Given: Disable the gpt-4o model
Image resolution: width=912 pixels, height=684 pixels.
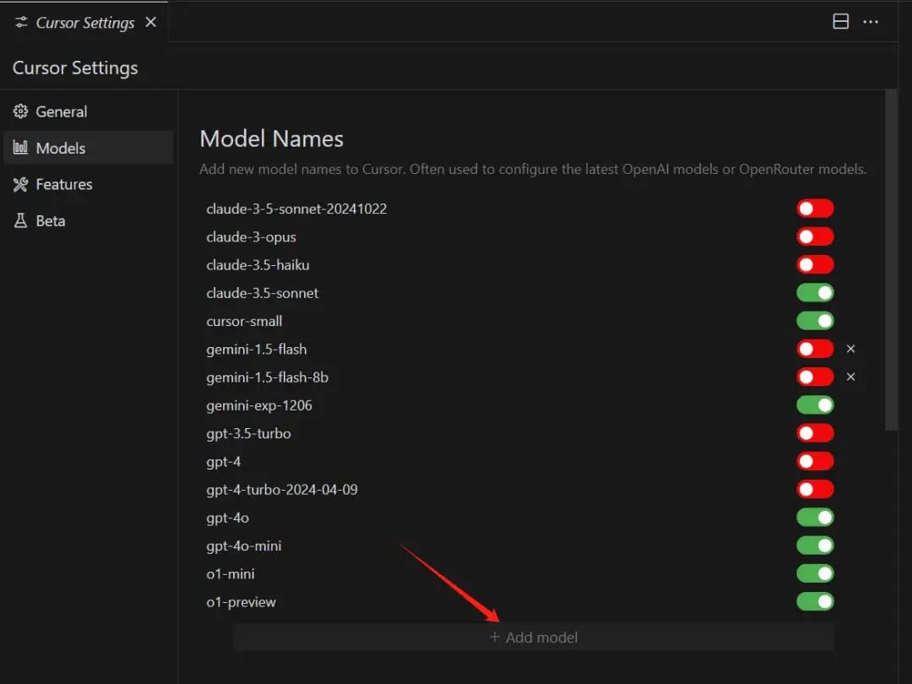Looking at the screenshot, I should pos(815,518).
